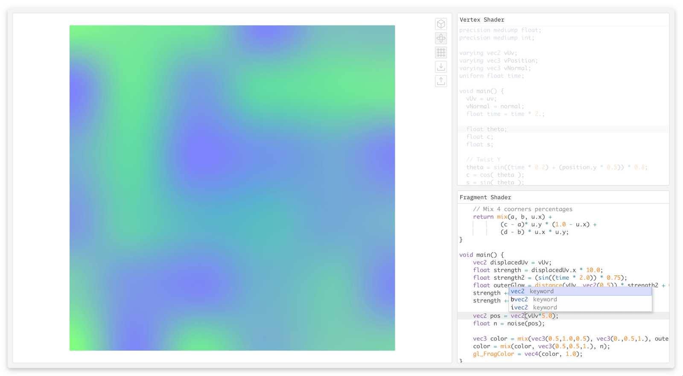Click the Fragment Shader panel title
683x376 pixels.
click(485, 197)
